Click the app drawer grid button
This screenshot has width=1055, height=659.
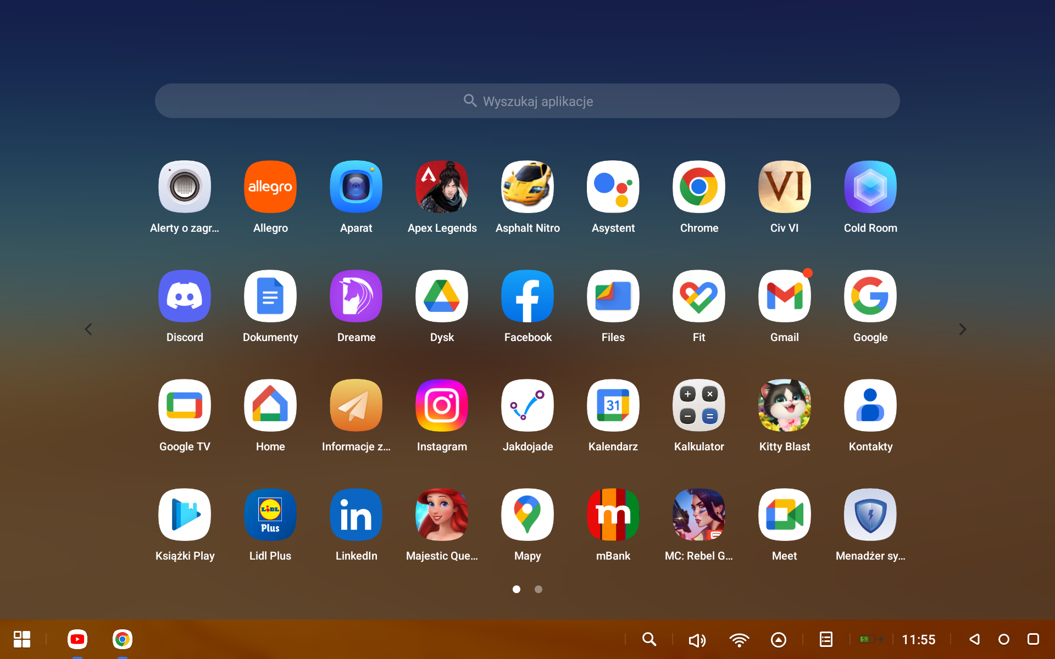point(22,639)
